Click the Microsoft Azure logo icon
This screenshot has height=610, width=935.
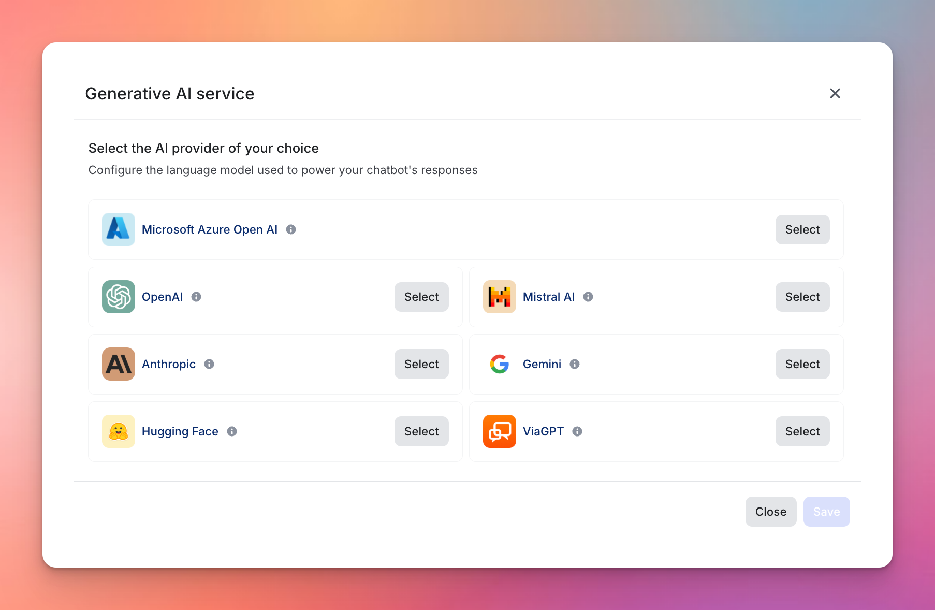119,229
